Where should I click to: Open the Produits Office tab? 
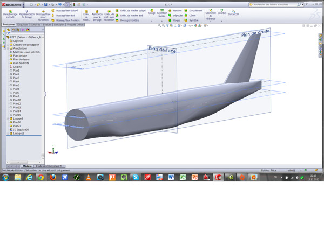tap(75, 25)
